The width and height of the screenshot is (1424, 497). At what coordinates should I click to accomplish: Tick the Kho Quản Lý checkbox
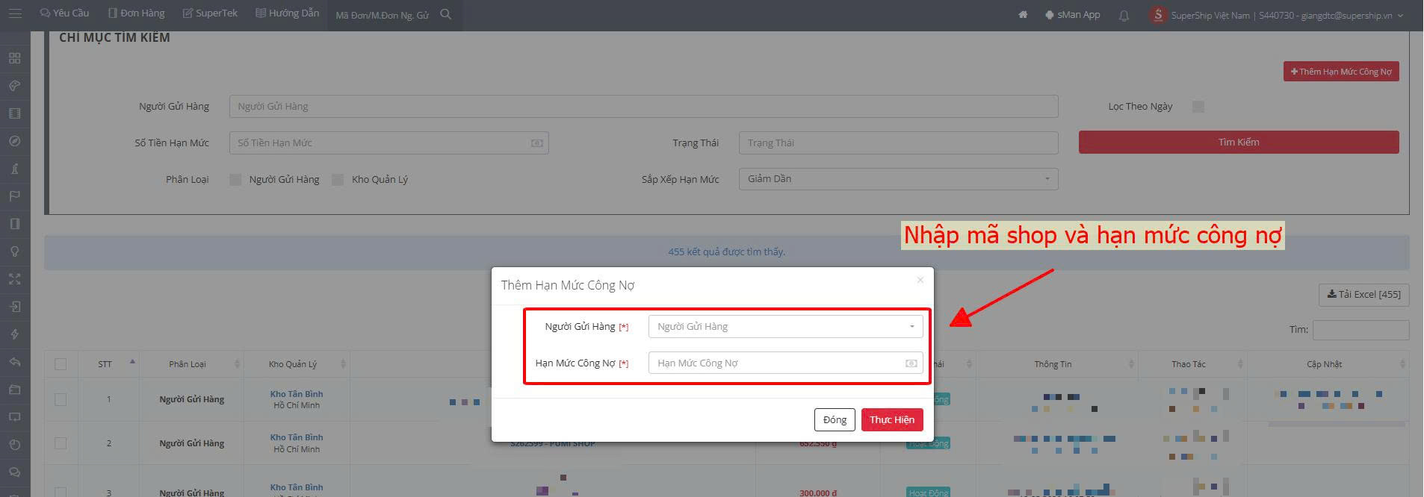(338, 180)
